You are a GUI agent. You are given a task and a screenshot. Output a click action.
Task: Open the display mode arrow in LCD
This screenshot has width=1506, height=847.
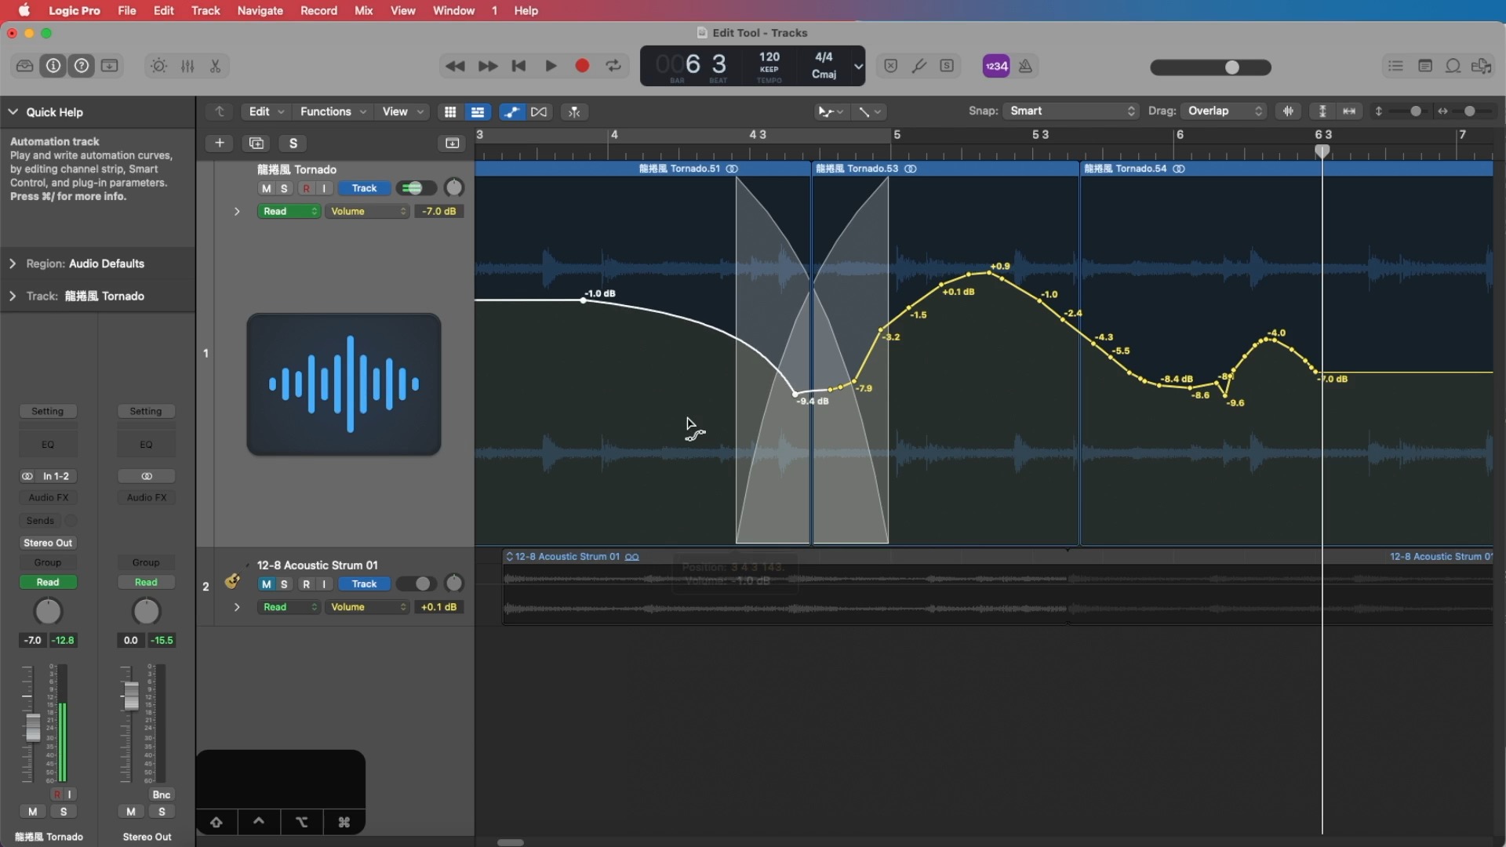click(x=858, y=67)
